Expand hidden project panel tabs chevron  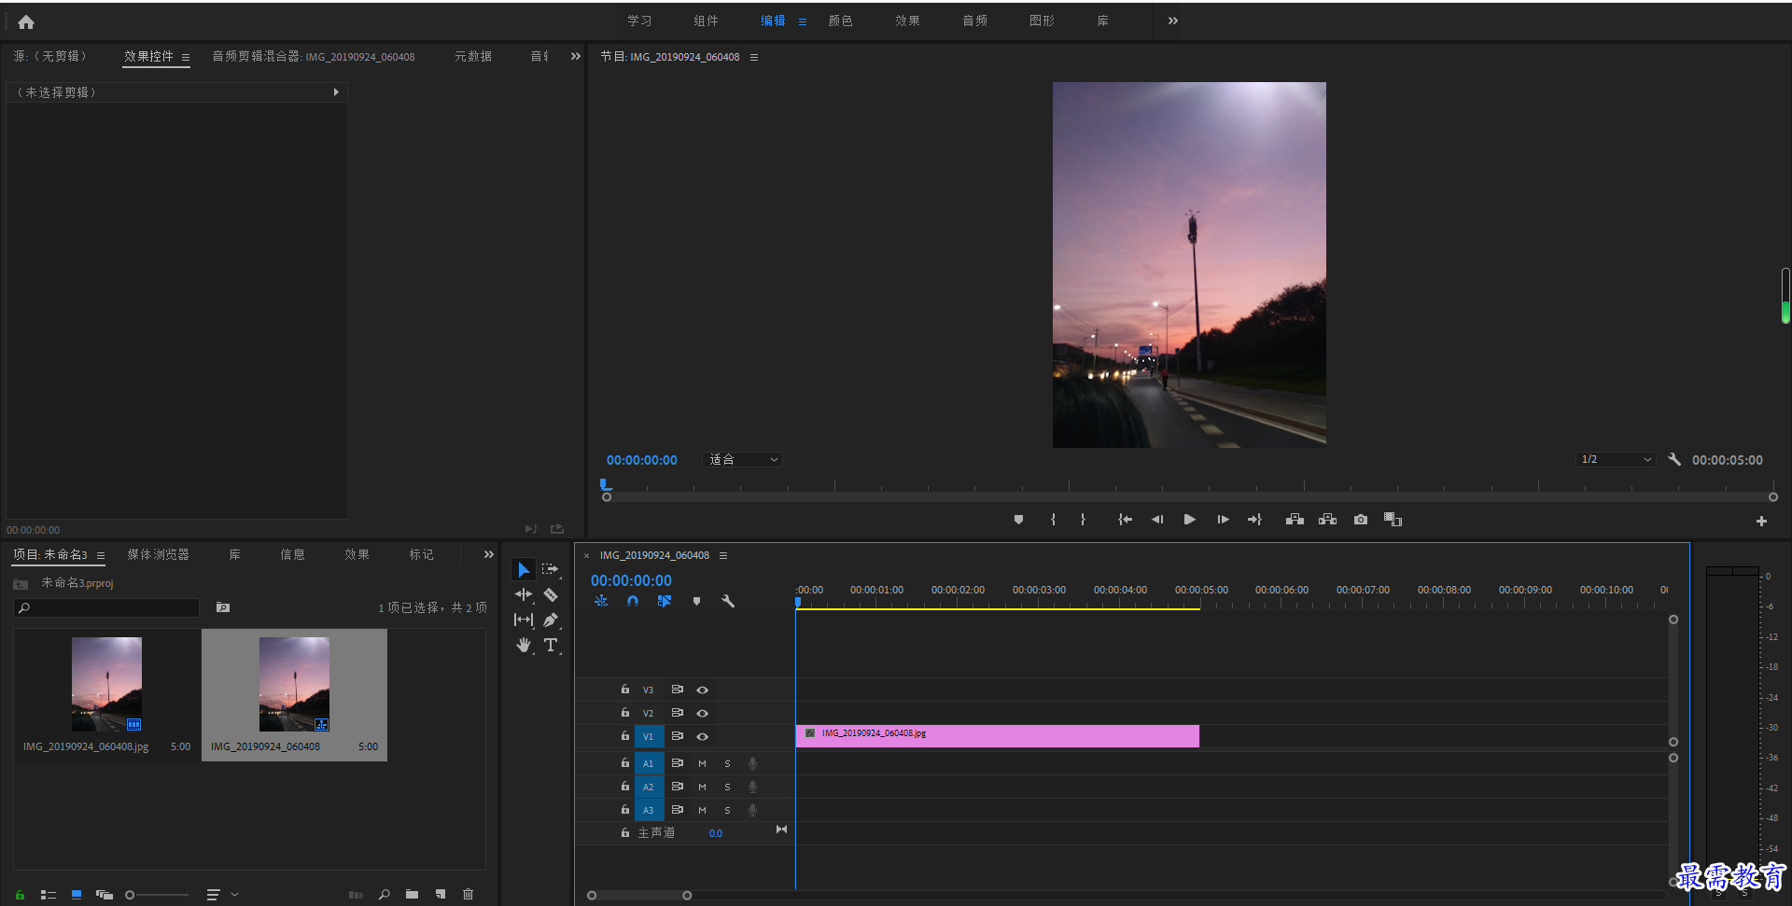pos(488,554)
